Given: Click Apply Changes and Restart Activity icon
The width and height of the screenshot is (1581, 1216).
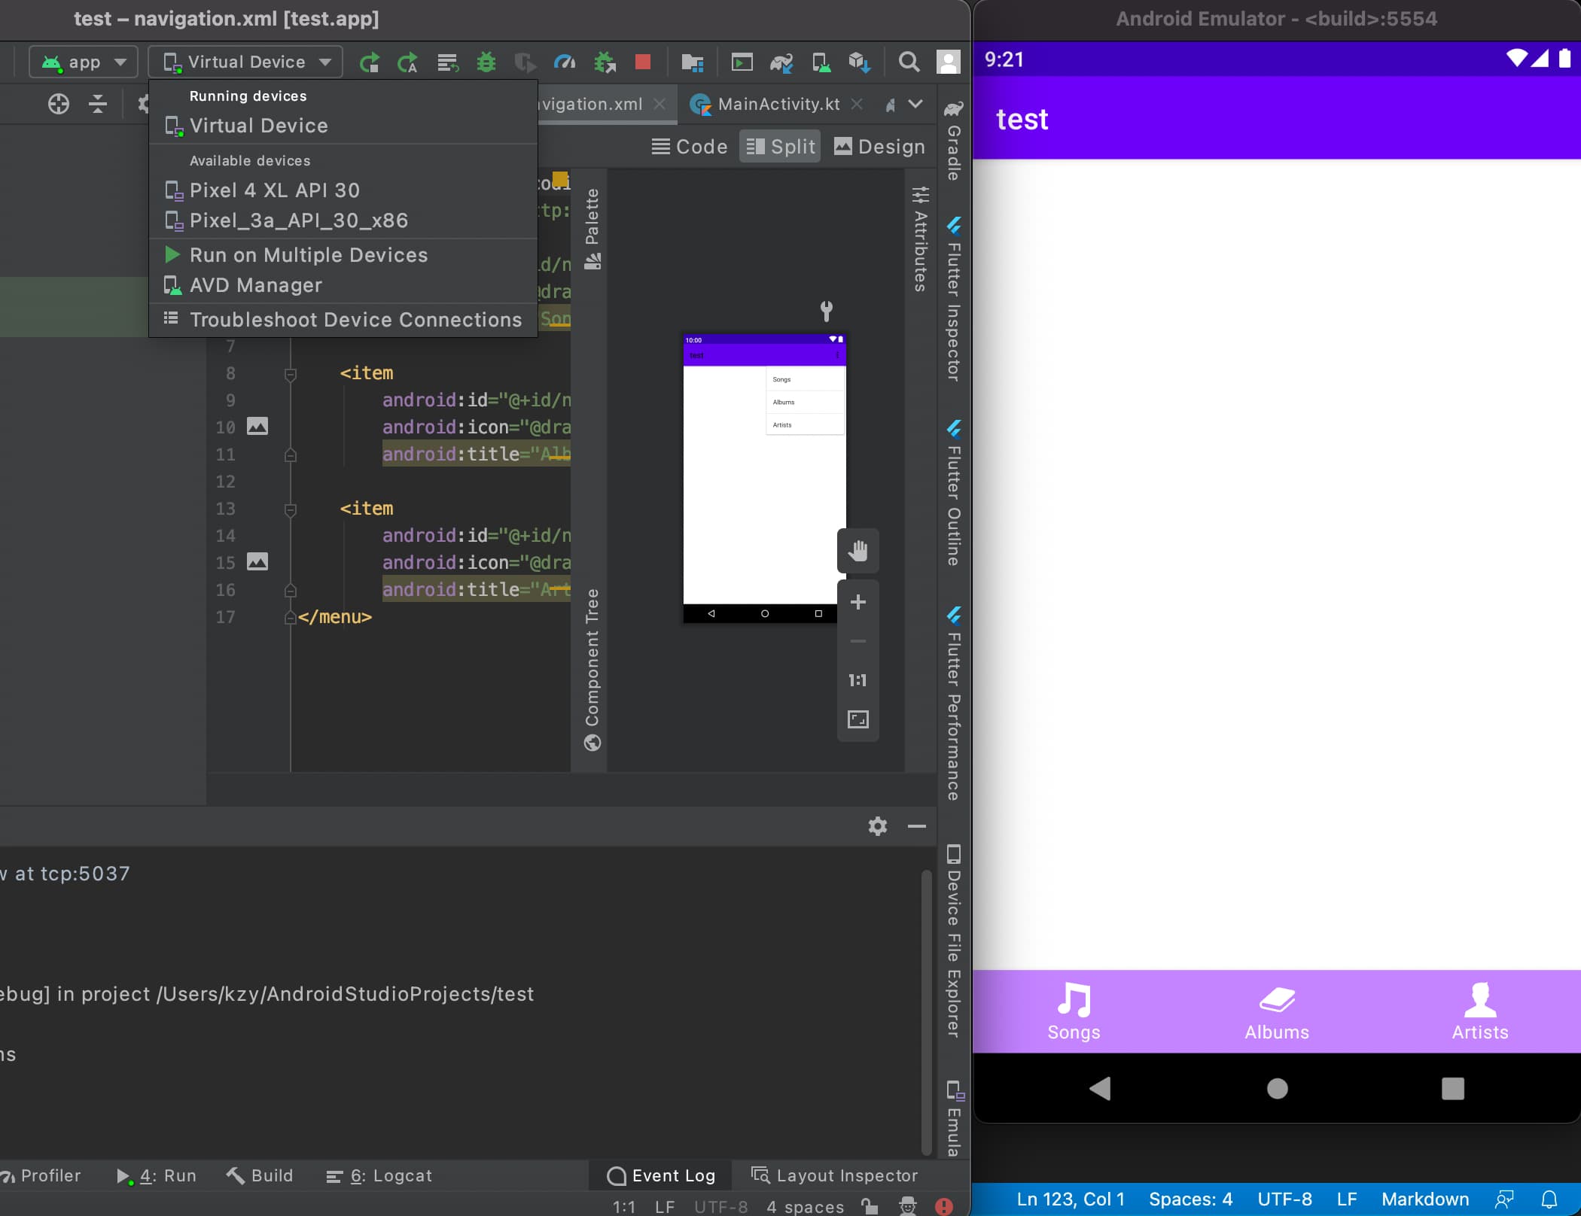Looking at the screenshot, I should pyautogui.click(x=408, y=62).
